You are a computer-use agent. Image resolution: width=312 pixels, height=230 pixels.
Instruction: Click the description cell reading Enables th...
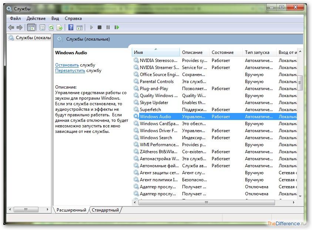[x=194, y=102]
